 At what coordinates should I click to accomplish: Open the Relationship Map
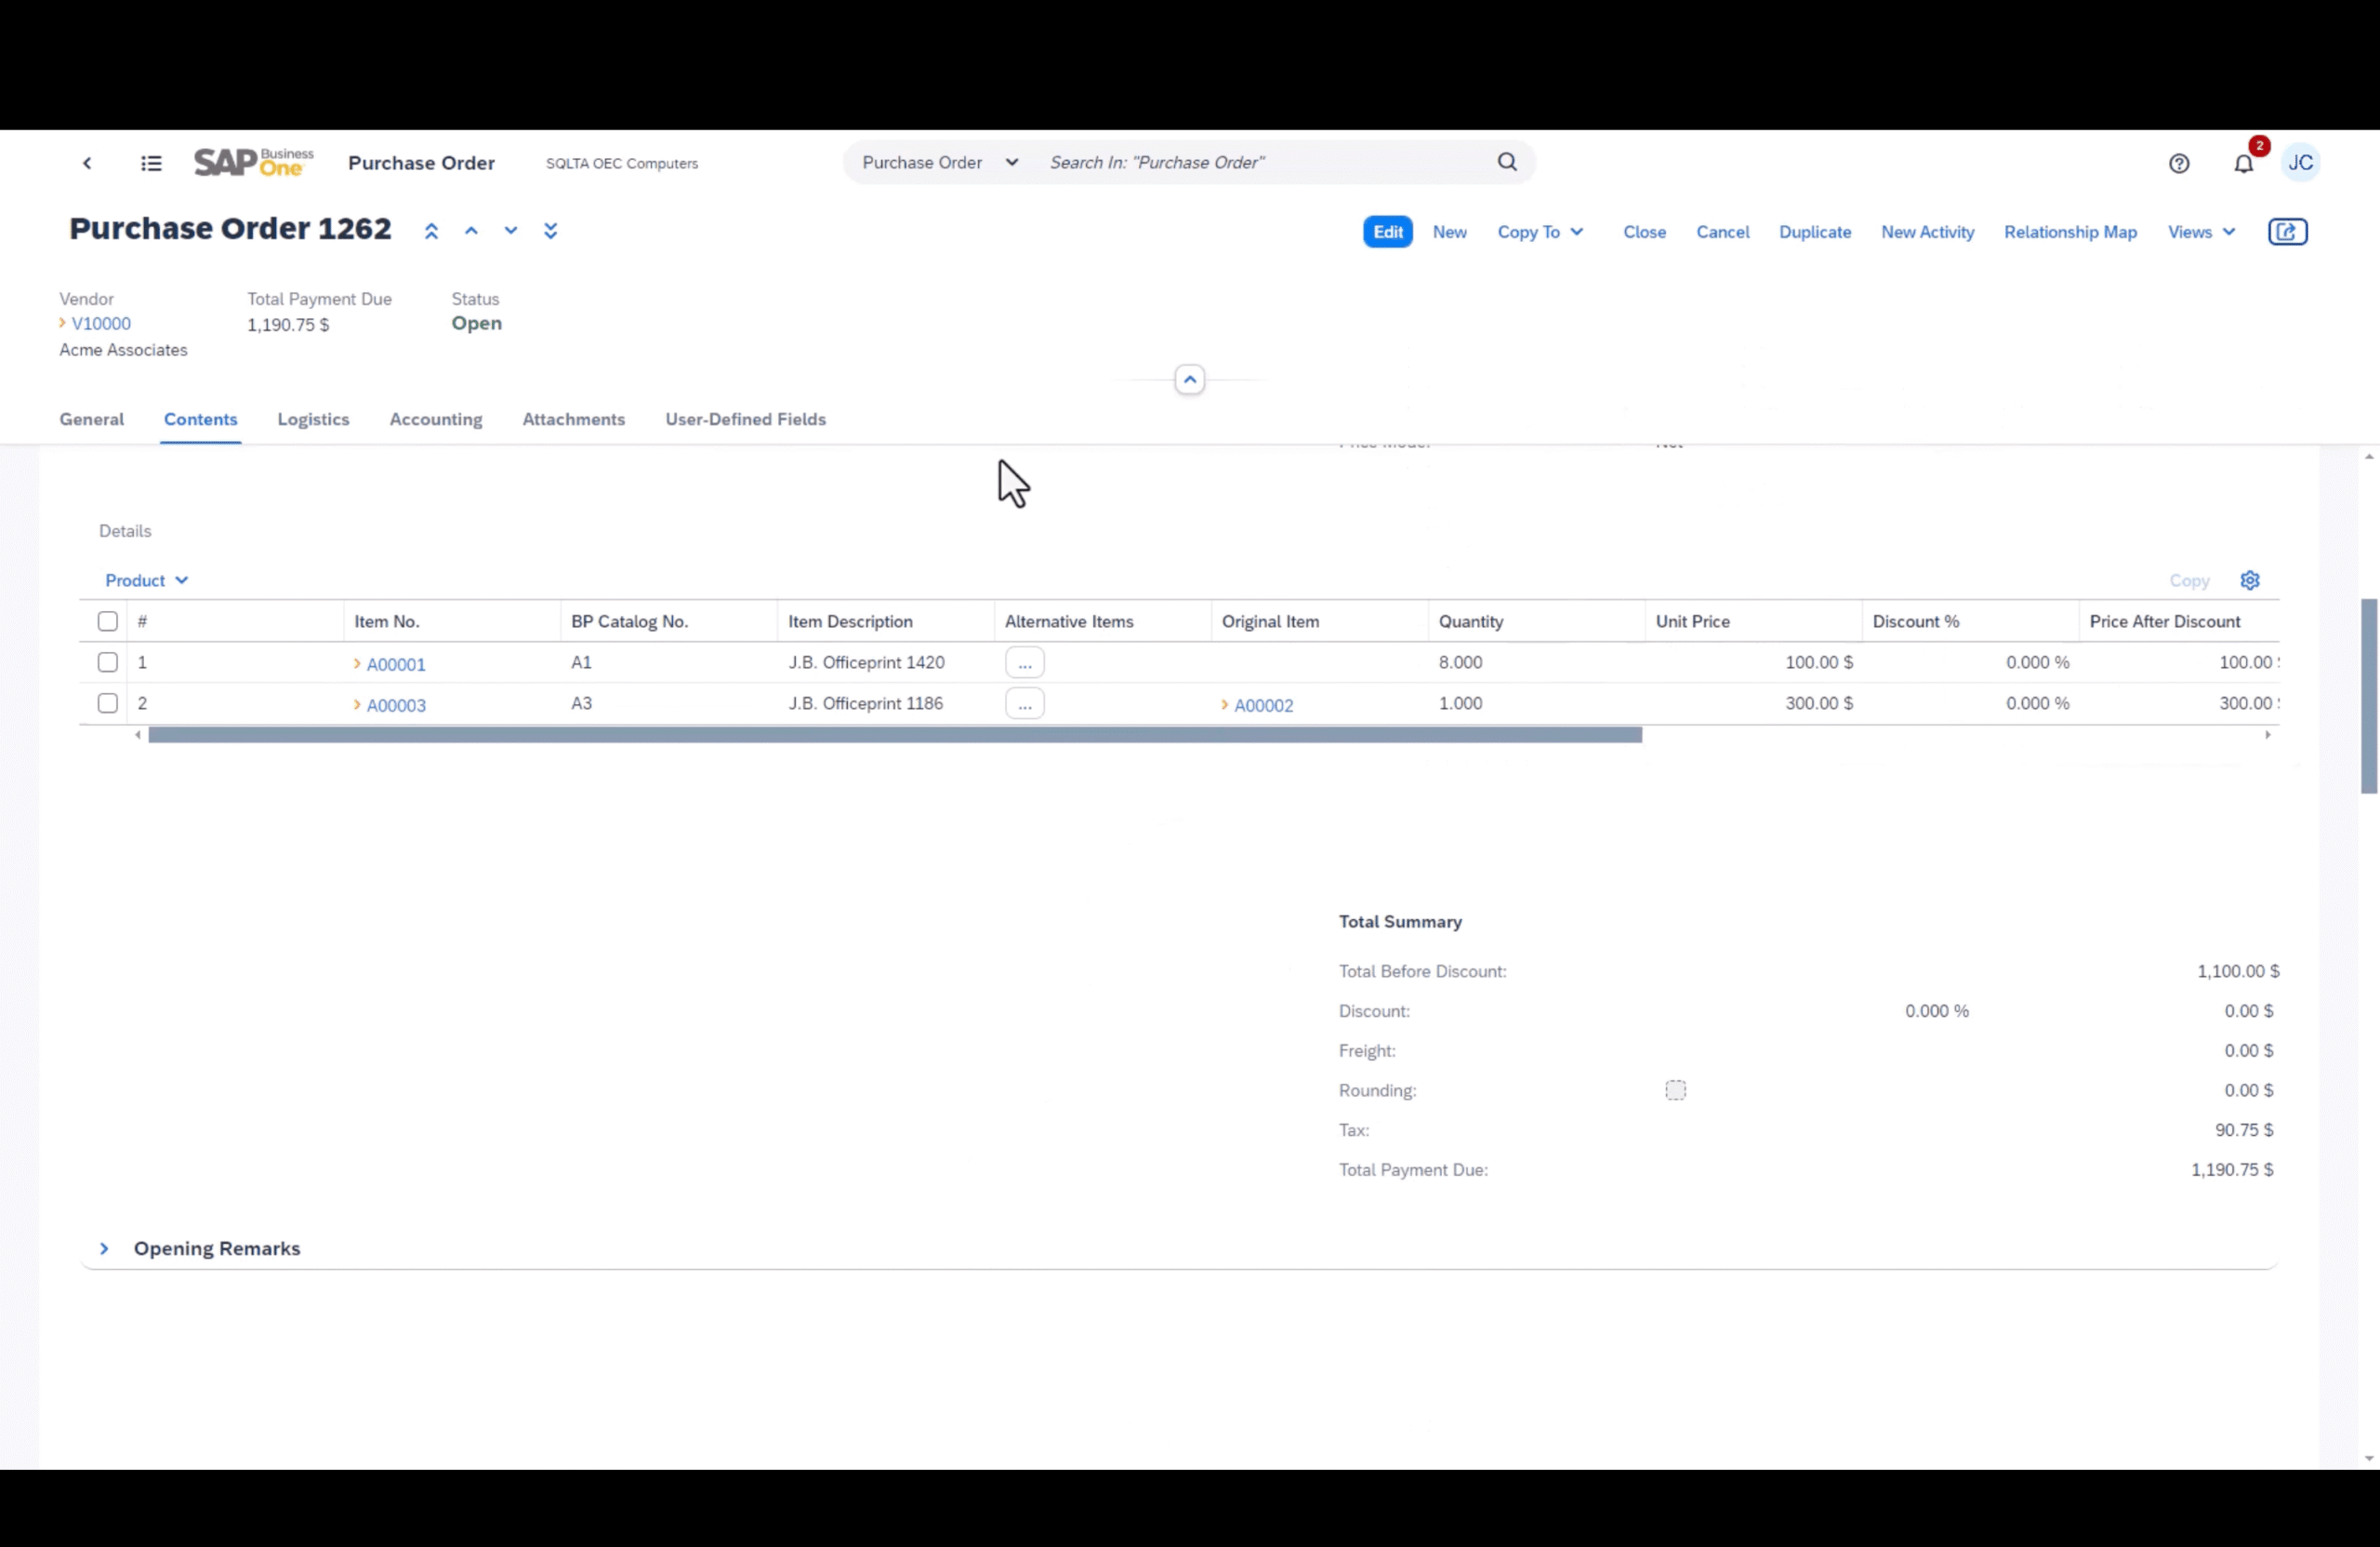(2070, 233)
